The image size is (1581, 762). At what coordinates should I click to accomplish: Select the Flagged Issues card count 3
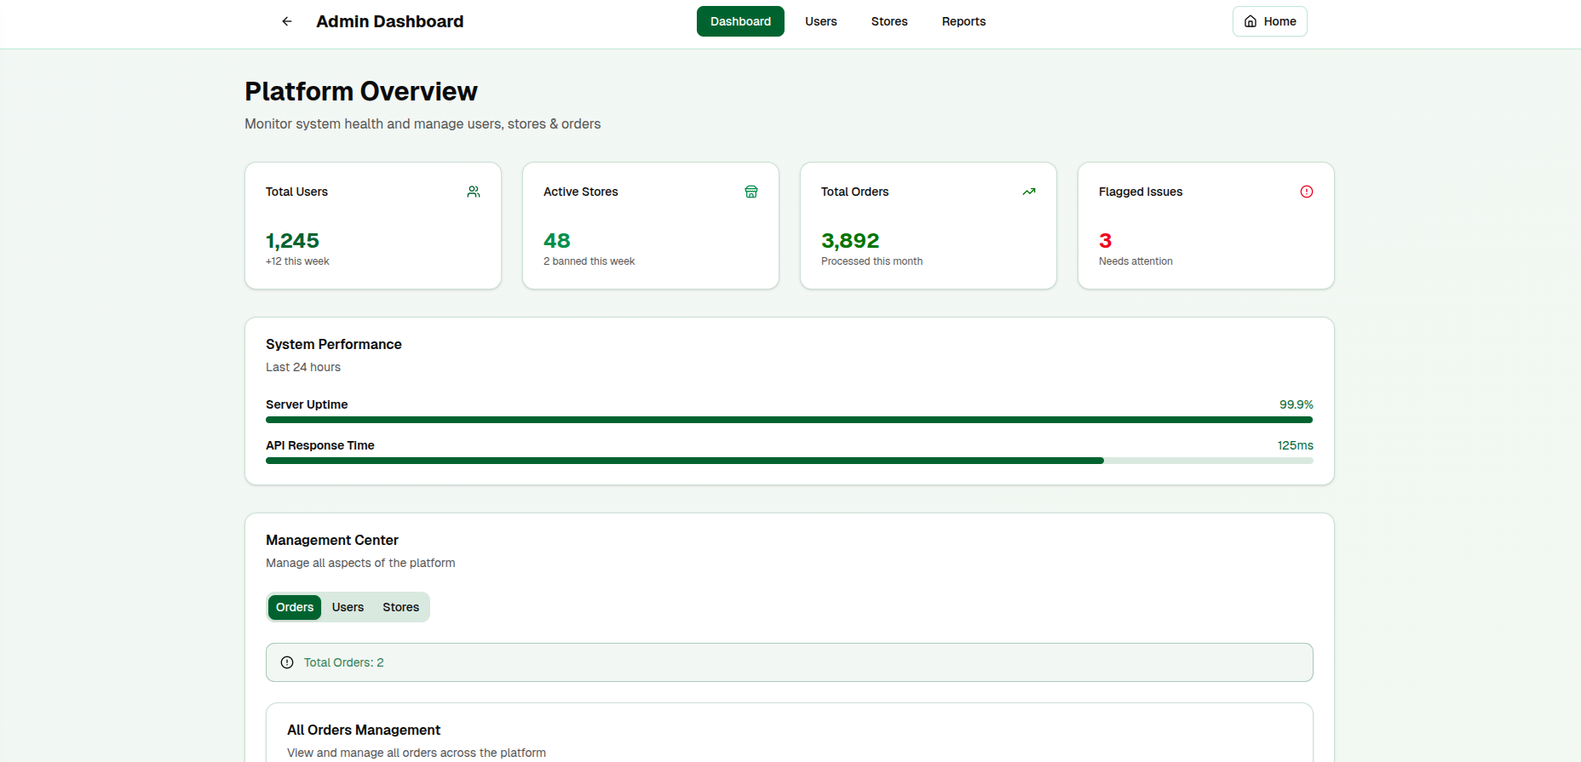click(x=1105, y=241)
